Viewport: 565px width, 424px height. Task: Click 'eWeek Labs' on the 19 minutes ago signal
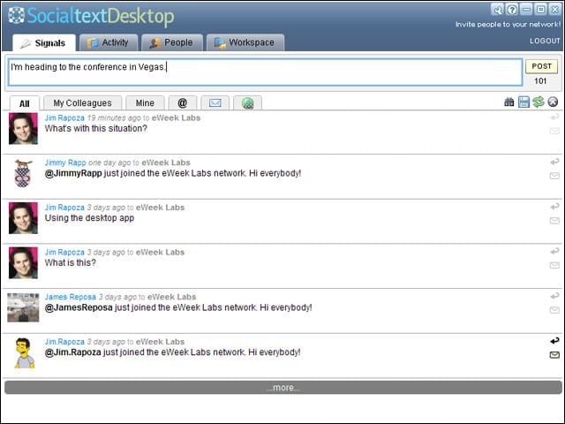click(x=176, y=117)
